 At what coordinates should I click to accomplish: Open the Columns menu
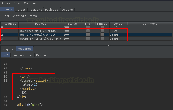(30, 3)
